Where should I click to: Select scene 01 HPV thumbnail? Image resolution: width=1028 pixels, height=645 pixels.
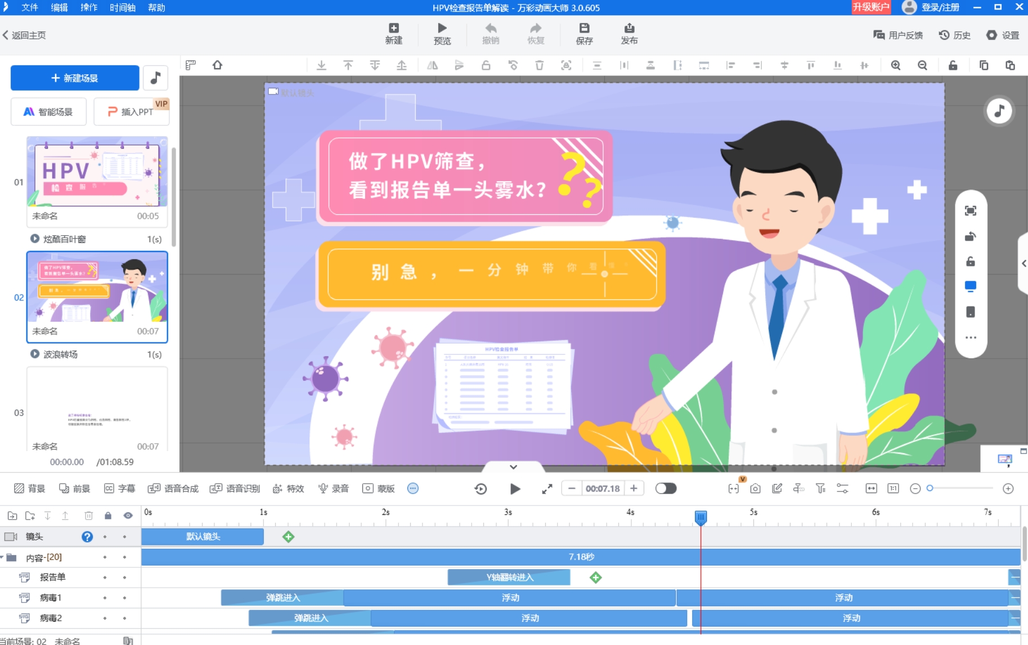(97, 172)
